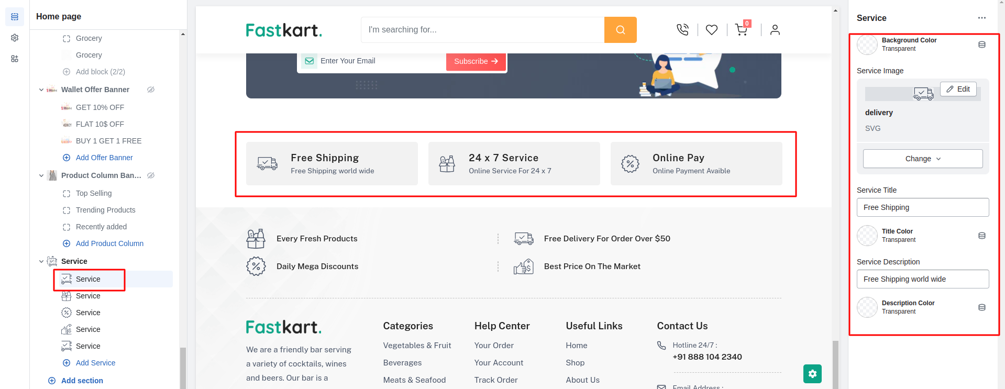Click the Edit service image button
This screenshot has height=389, width=1005.
[958, 89]
